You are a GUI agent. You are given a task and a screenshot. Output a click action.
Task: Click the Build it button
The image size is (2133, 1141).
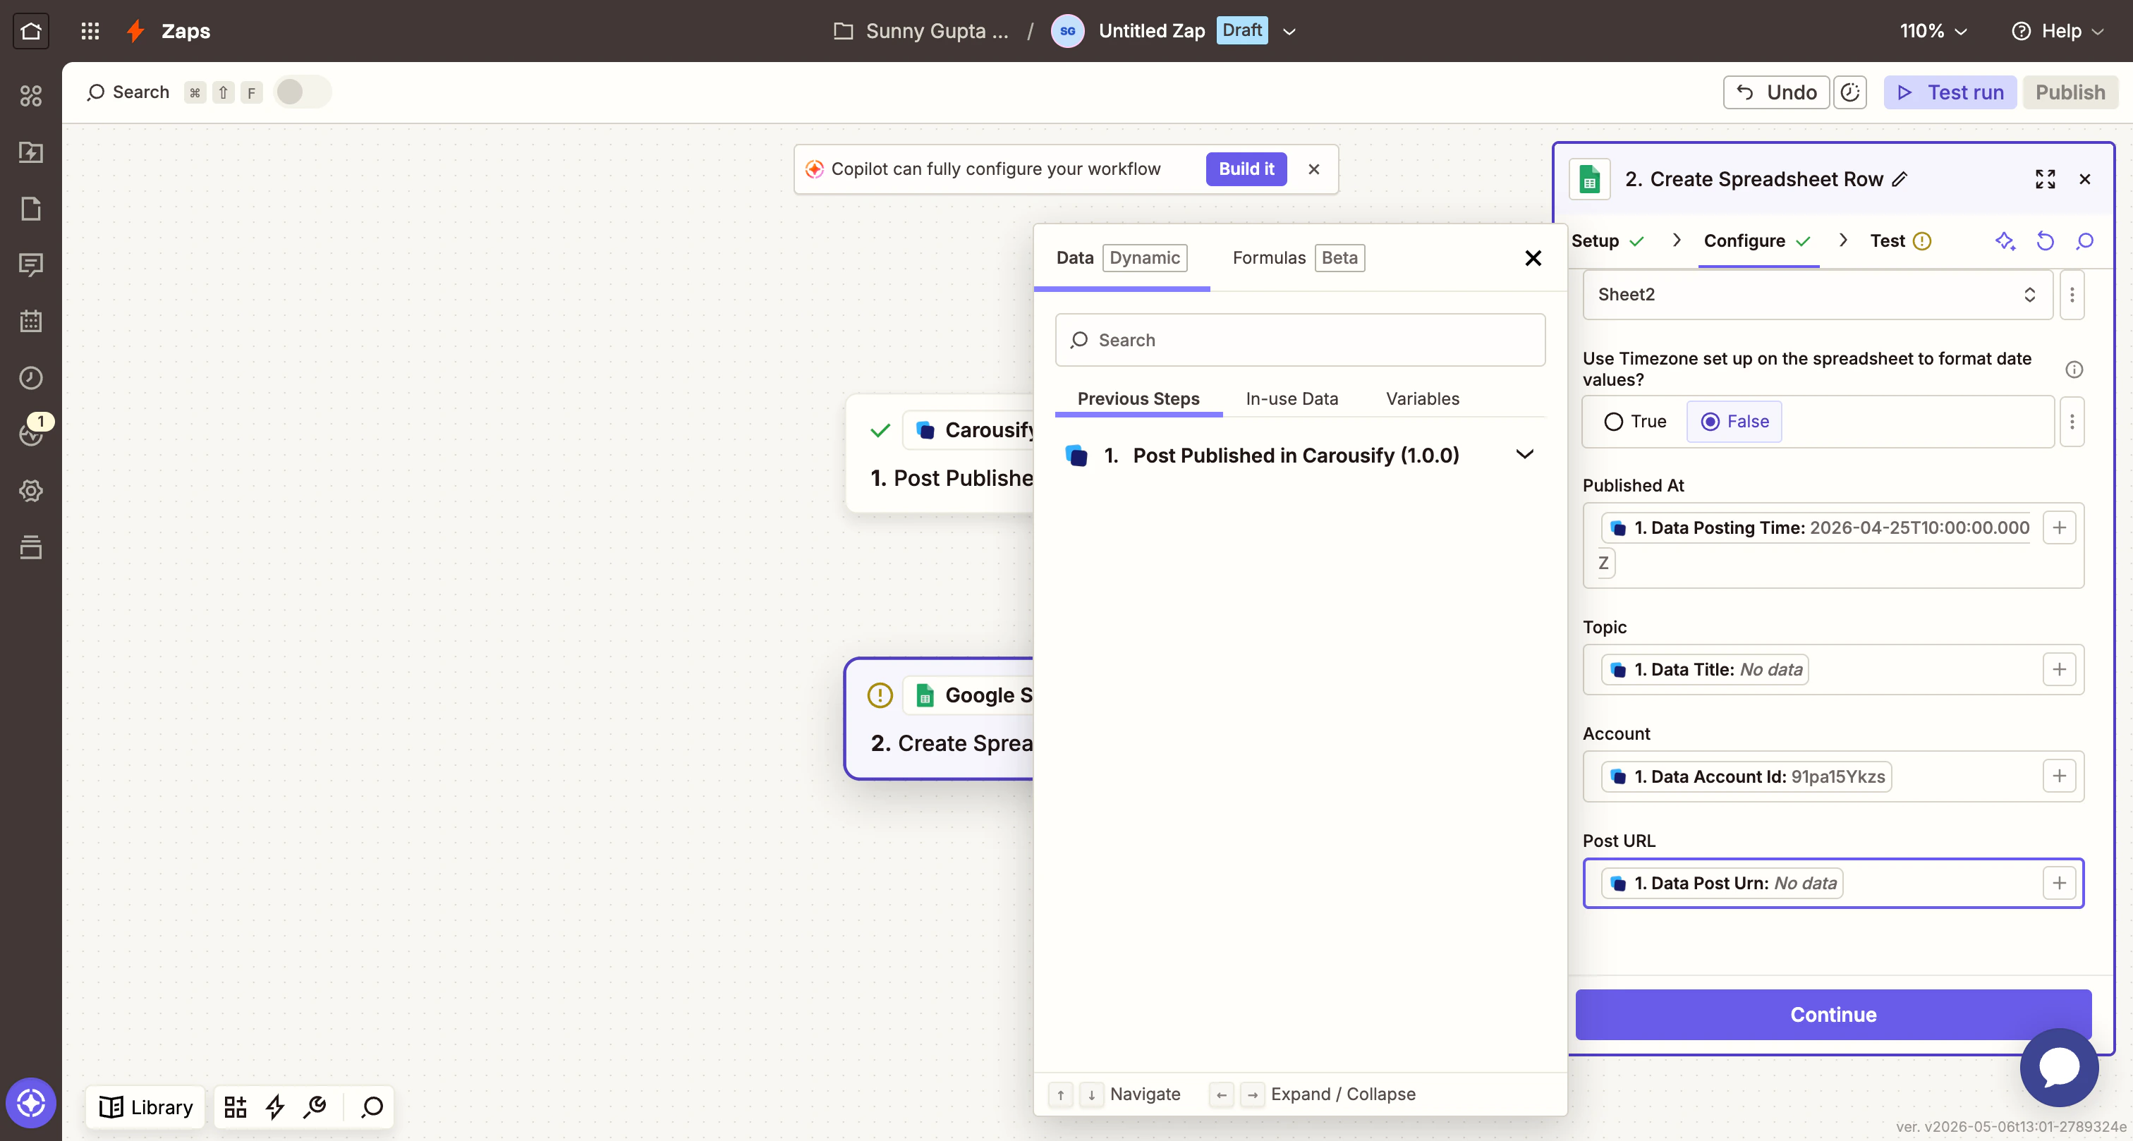(1246, 169)
